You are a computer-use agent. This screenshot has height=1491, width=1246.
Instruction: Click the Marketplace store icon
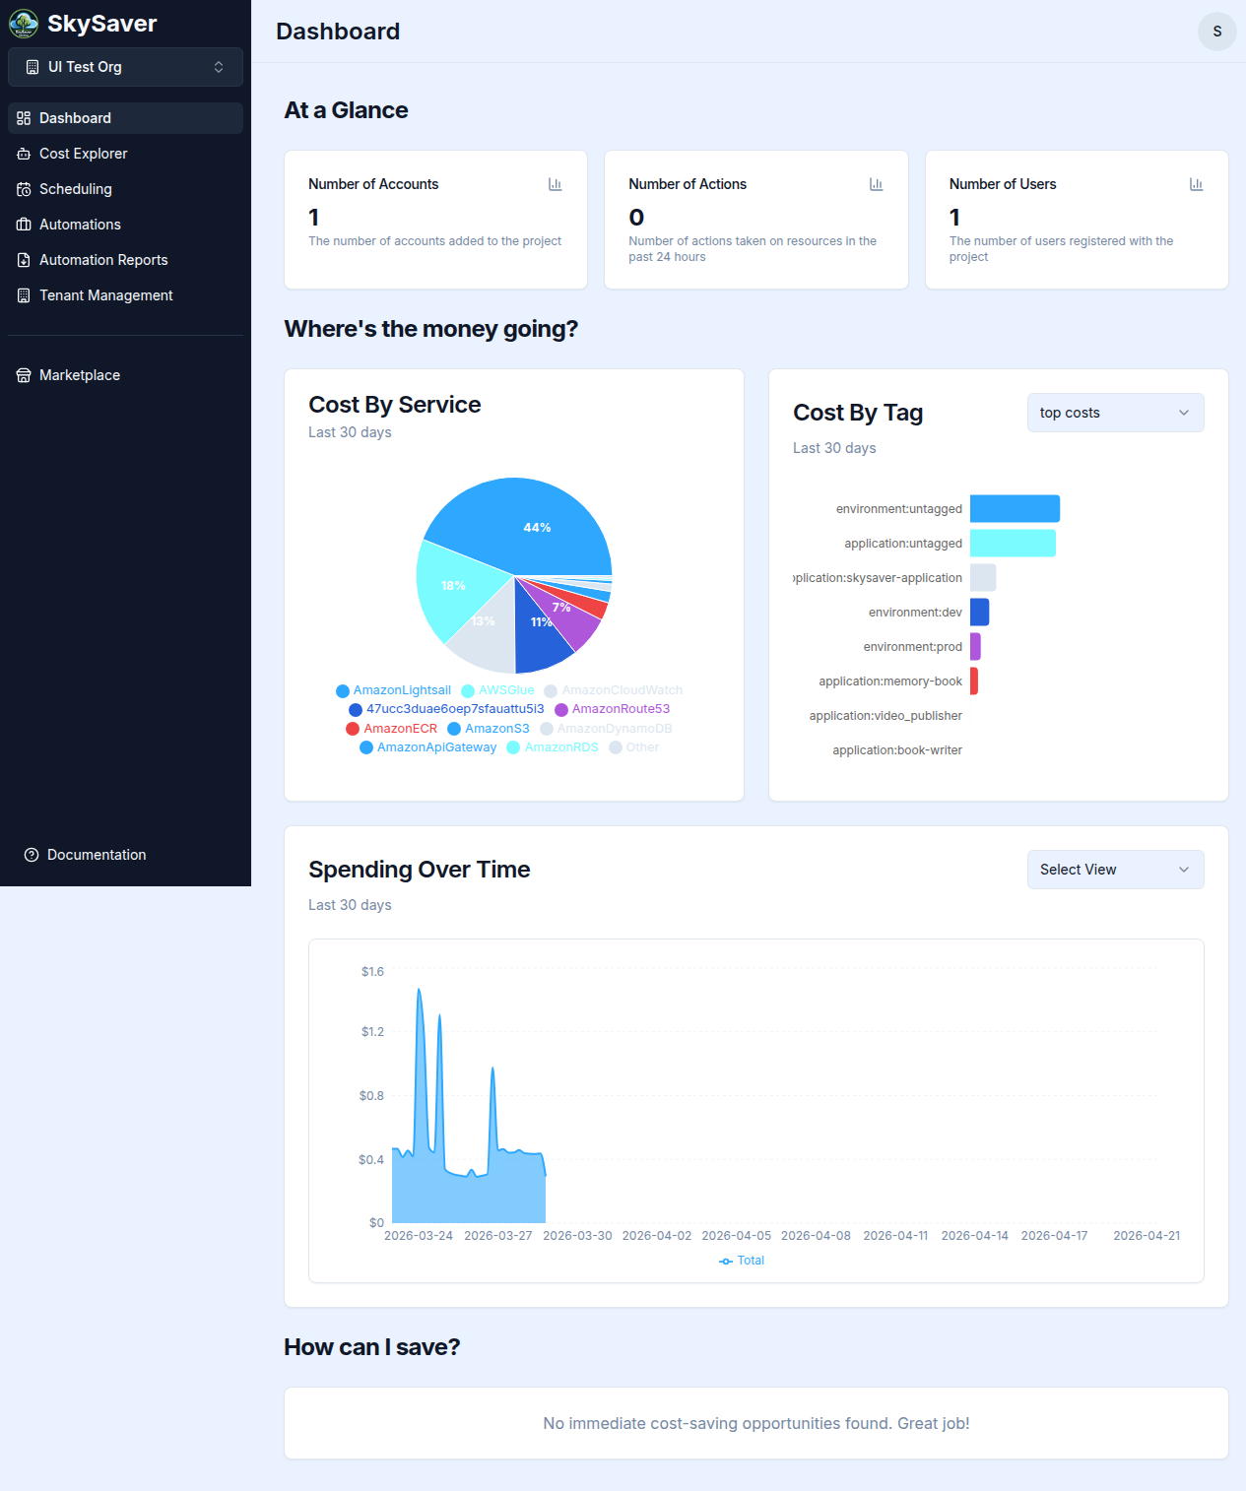pyautogui.click(x=24, y=375)
